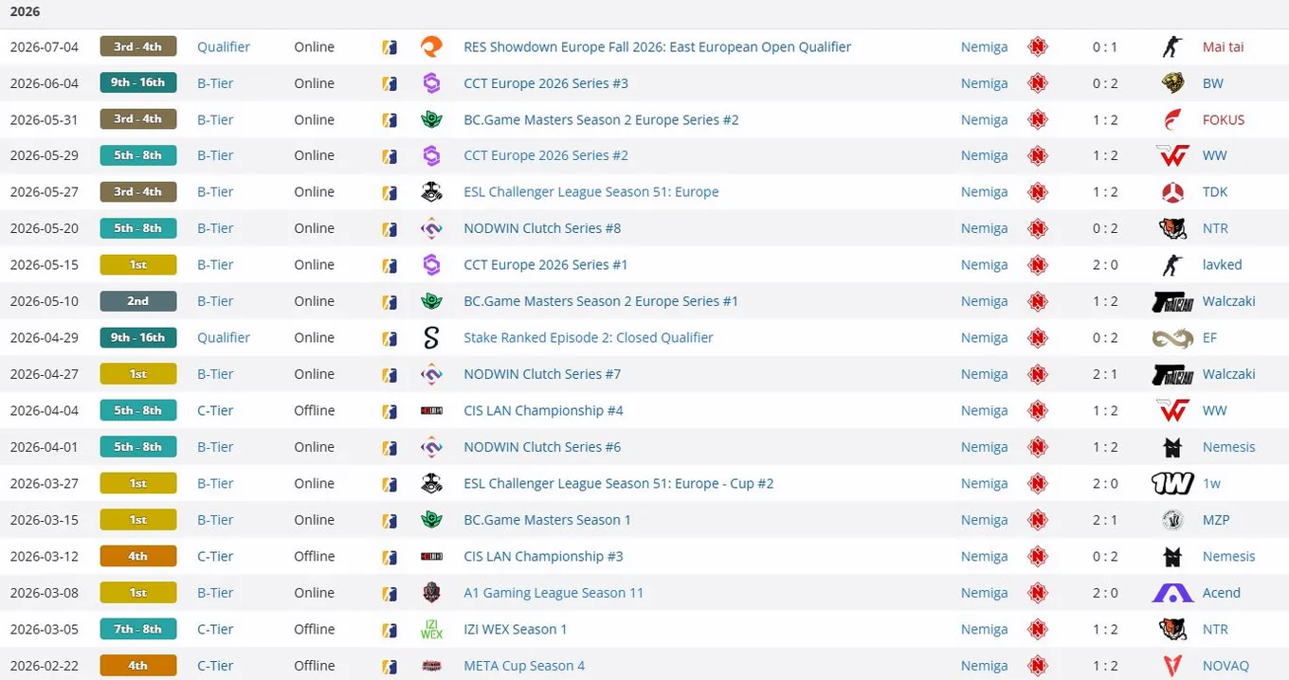1289x680 pixels.
Task: Click the Nemiga logo in the 2026-07-04 row
Action: (x=1038, y=46)
